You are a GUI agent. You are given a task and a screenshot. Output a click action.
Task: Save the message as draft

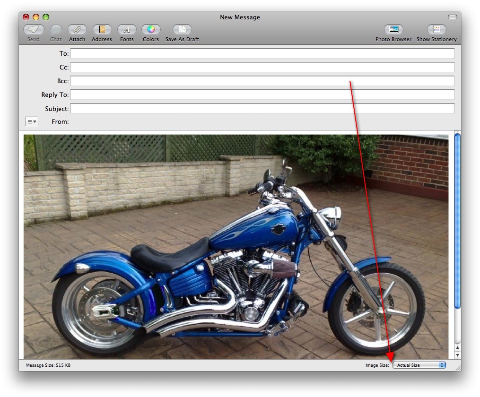[182, 29]
